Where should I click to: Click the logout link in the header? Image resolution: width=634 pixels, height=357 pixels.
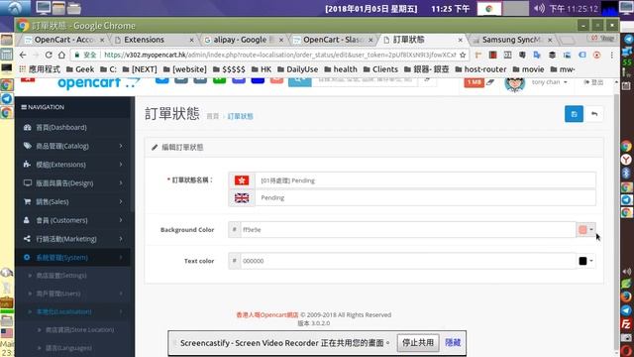(593, 82)
